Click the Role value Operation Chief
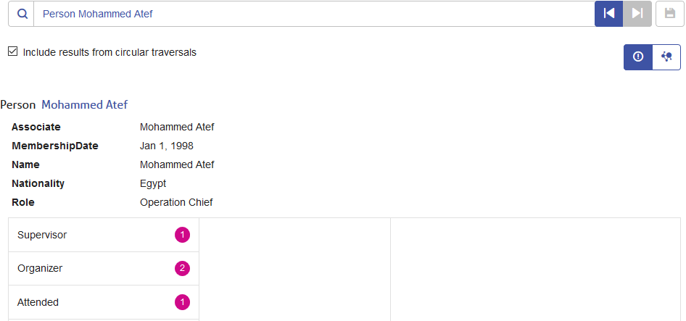Screen dimensions: 686x321 point(176,202)
